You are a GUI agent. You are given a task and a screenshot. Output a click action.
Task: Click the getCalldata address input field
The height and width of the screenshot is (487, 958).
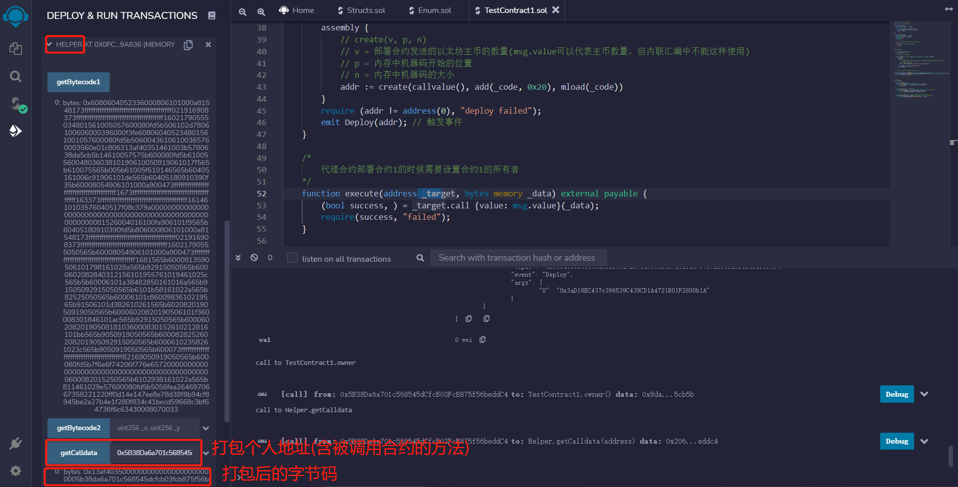155,453
